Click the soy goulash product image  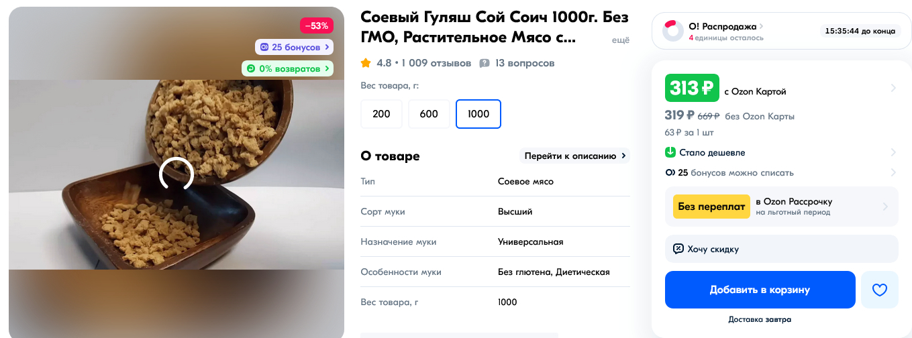176,174
